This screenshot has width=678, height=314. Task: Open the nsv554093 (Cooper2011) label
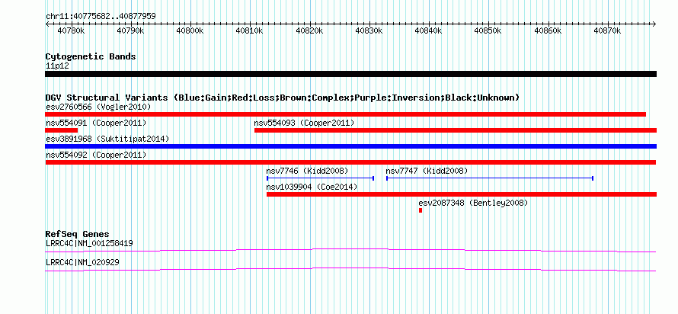coord(304,123)
